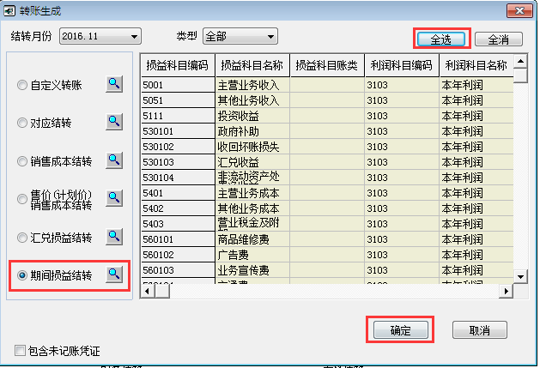Enable 包含未记账凭证 checkbox

pyautogui.click(x=21, y=350)
